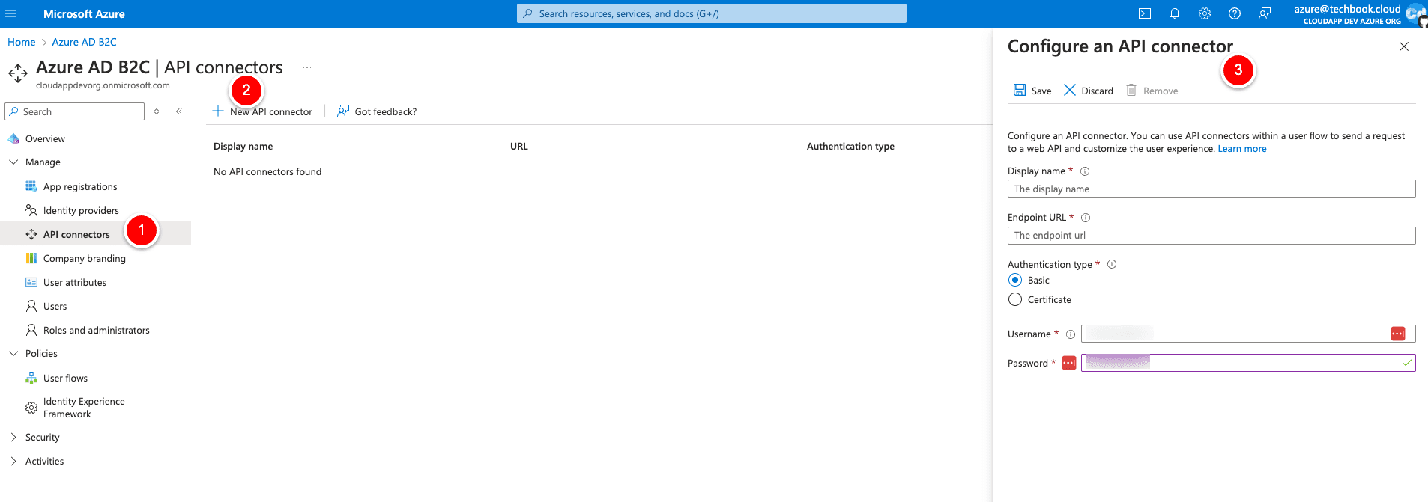1428x502 pixels.
Task: Open the Learn more link
Action: click(x=1241, y=149)
